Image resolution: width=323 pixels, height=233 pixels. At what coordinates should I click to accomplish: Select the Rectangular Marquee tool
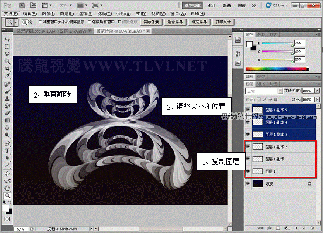click(x=7, y=47)
